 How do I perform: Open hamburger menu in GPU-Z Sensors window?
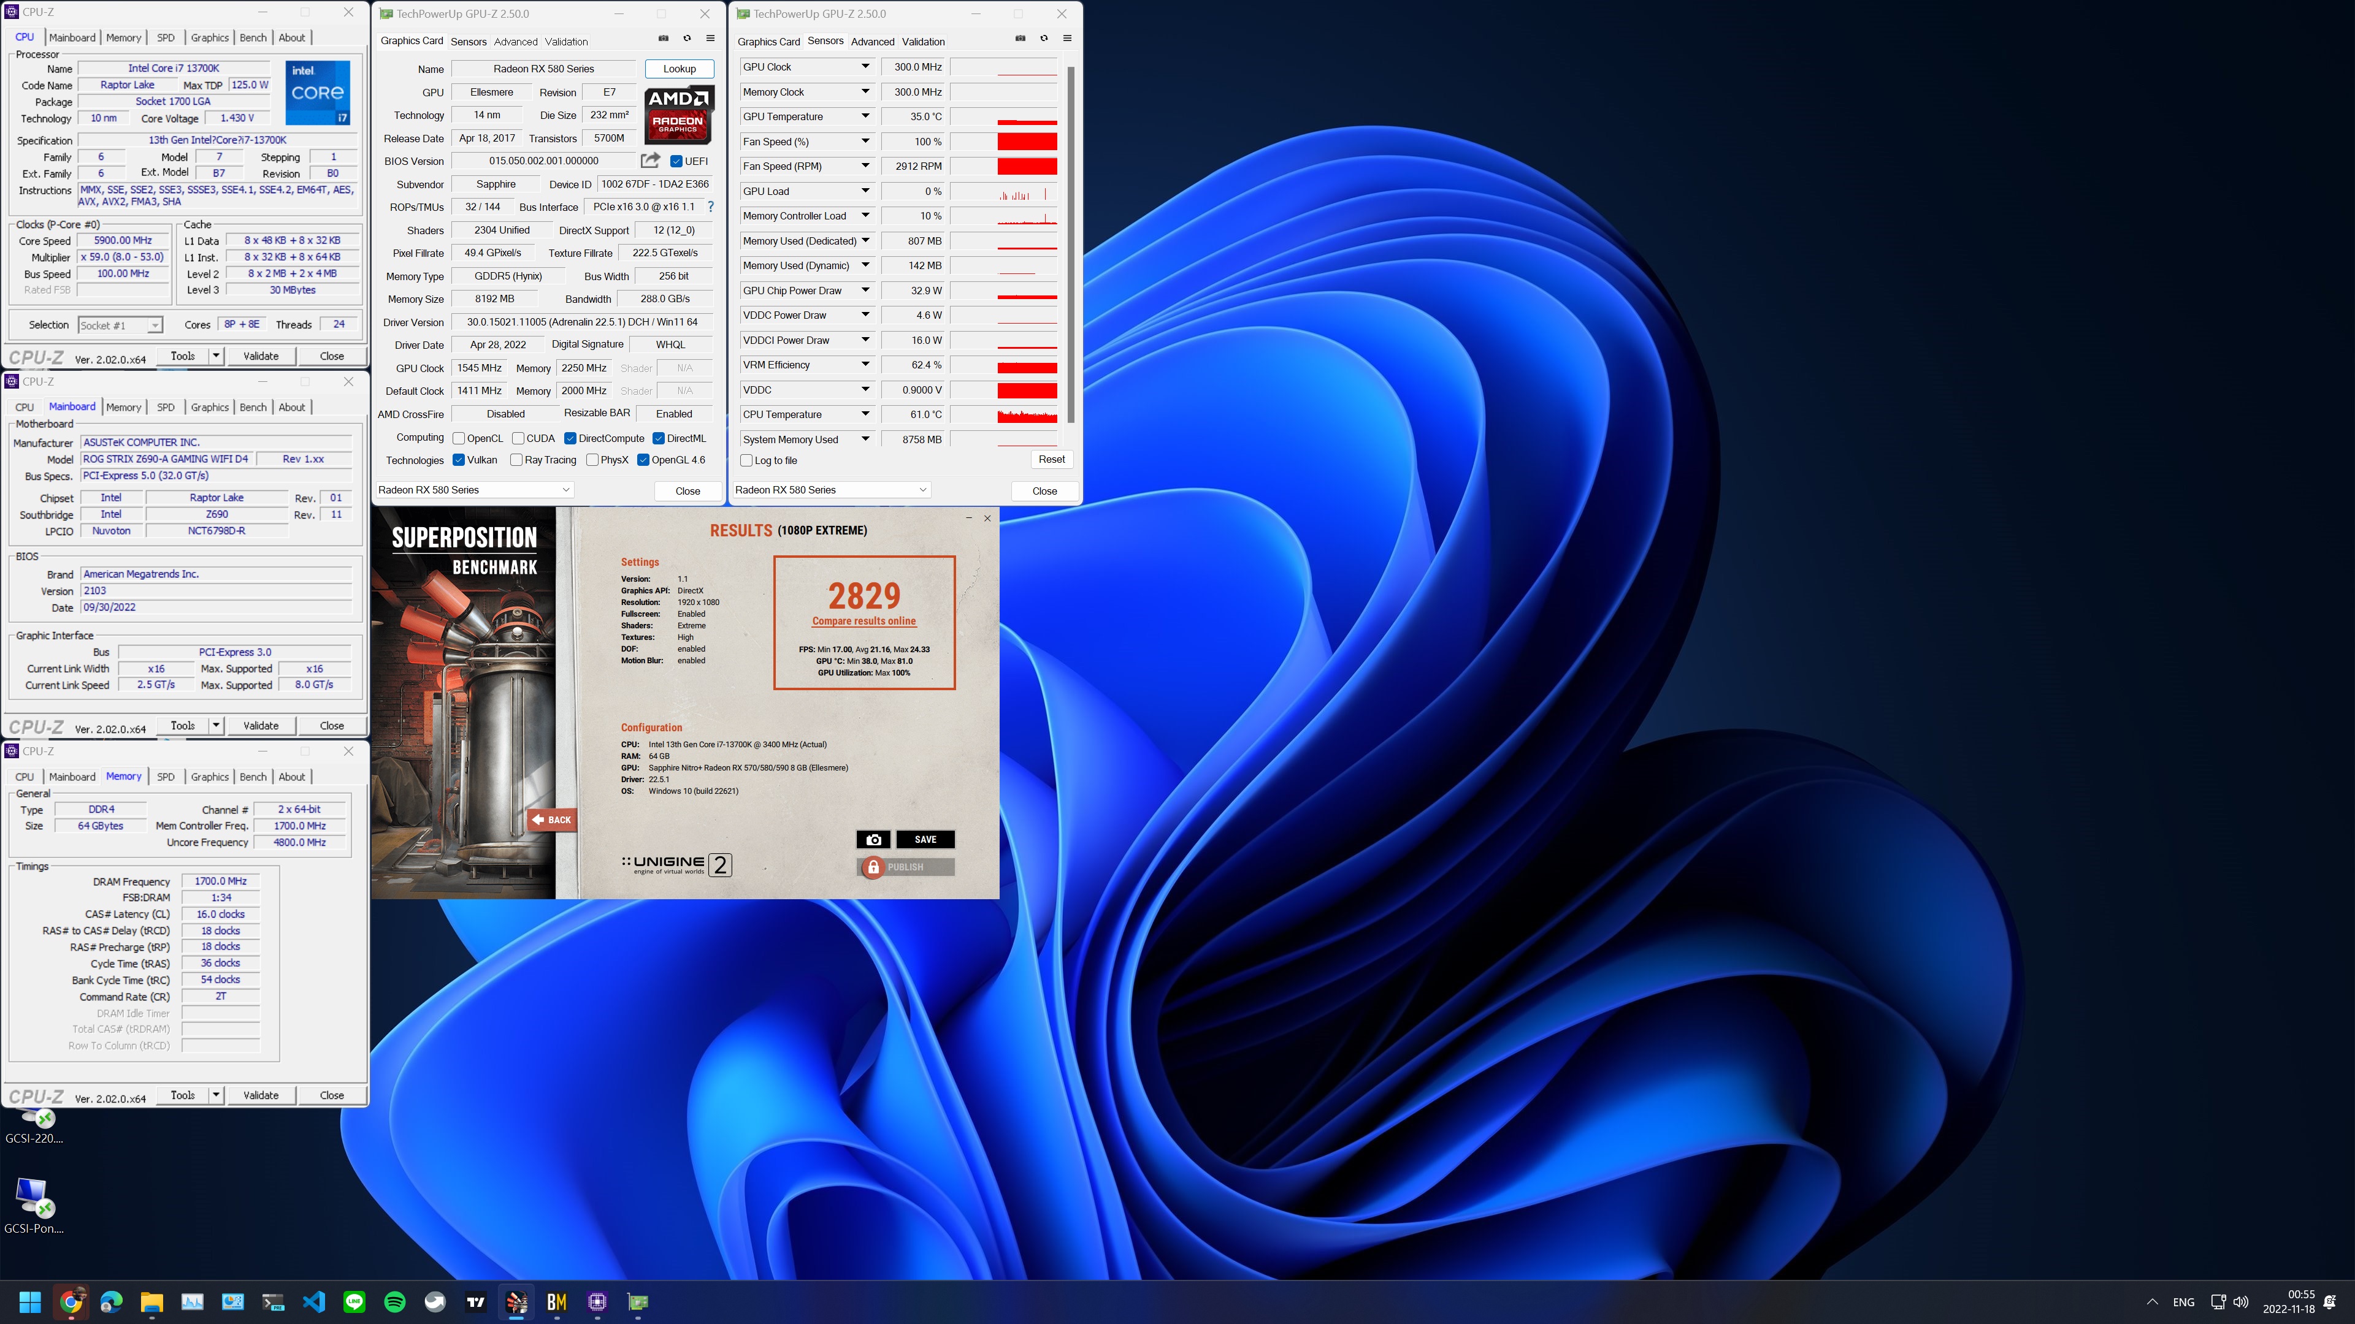click(x=1067, y=39)
